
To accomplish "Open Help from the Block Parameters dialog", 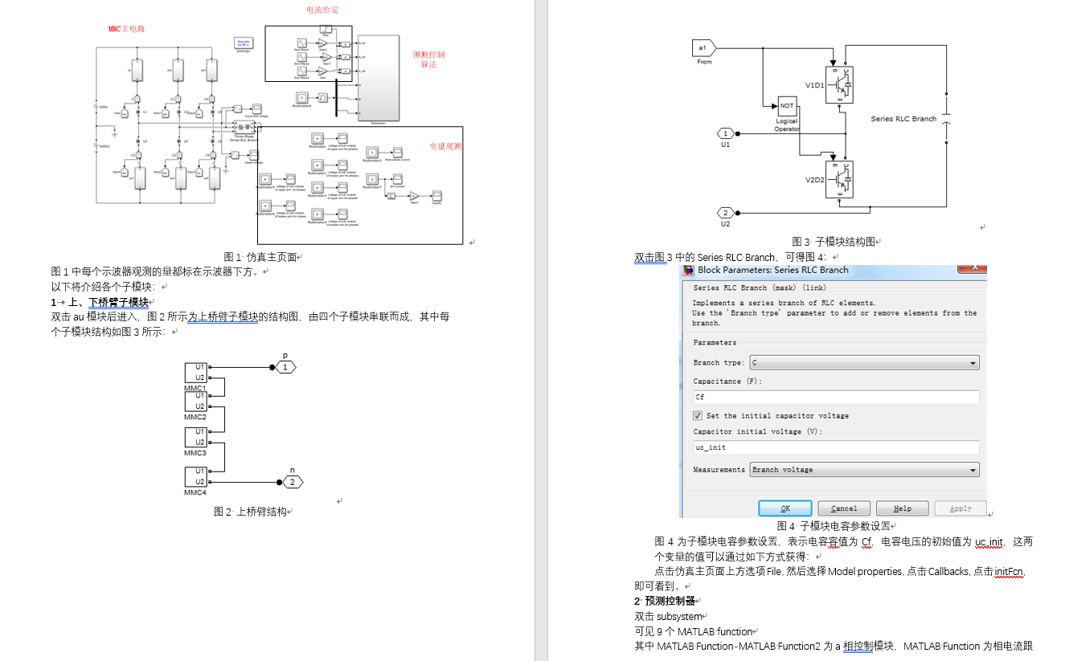I will [902, 508].
